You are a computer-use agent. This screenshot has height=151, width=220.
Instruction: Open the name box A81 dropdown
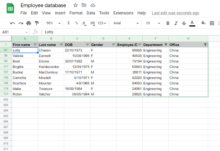click(x=26, y=32)
